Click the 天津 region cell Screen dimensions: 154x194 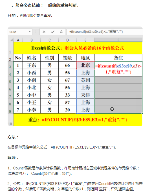point(85,95)
